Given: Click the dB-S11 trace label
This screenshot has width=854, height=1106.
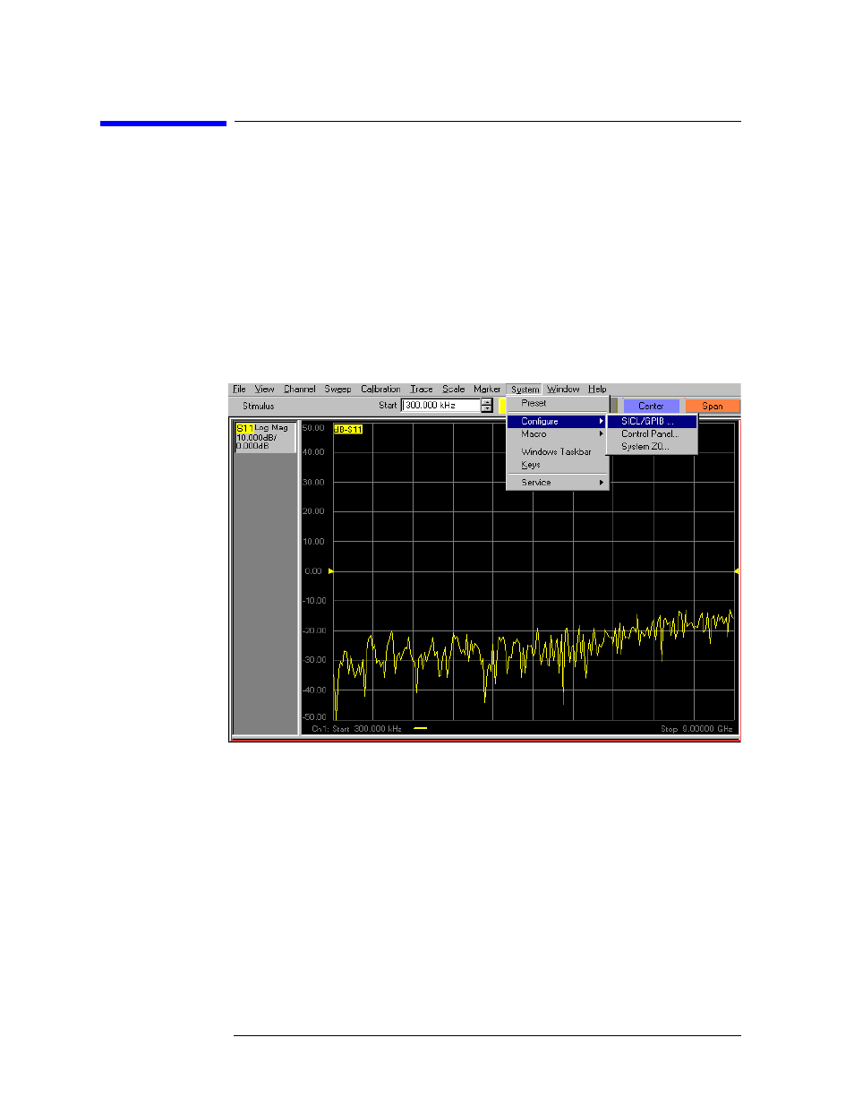Looking at the screenshot, I should [348, 430].
